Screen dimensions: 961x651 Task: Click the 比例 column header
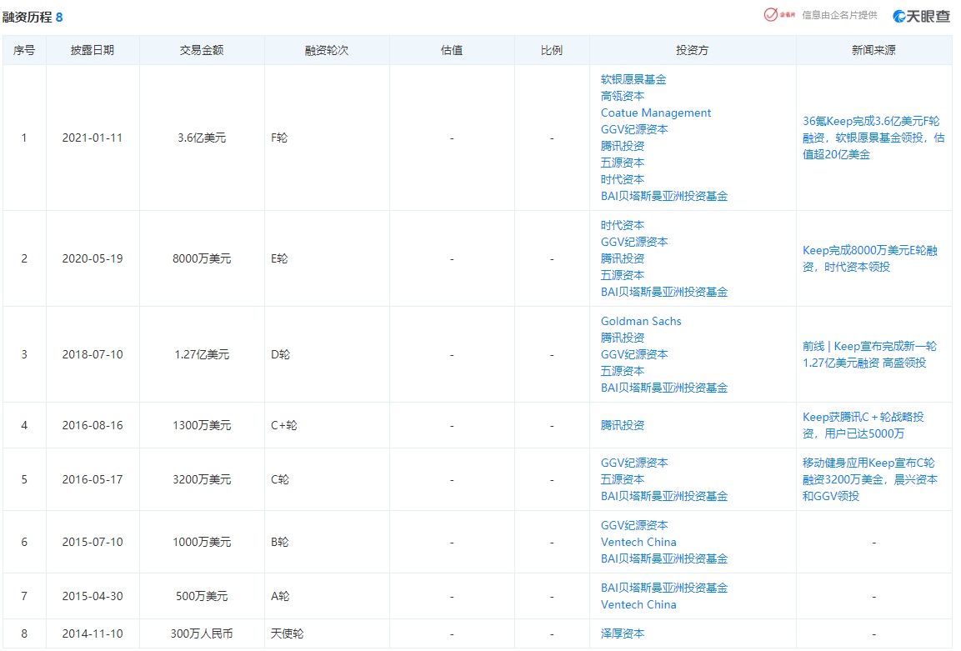point(552,50)
